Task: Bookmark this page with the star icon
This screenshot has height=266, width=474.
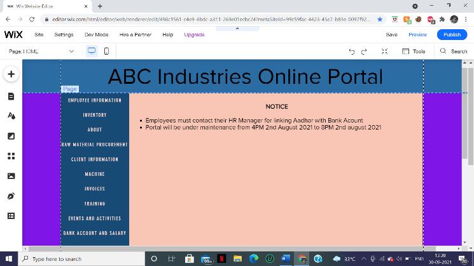Action: [x=380, y=19]
